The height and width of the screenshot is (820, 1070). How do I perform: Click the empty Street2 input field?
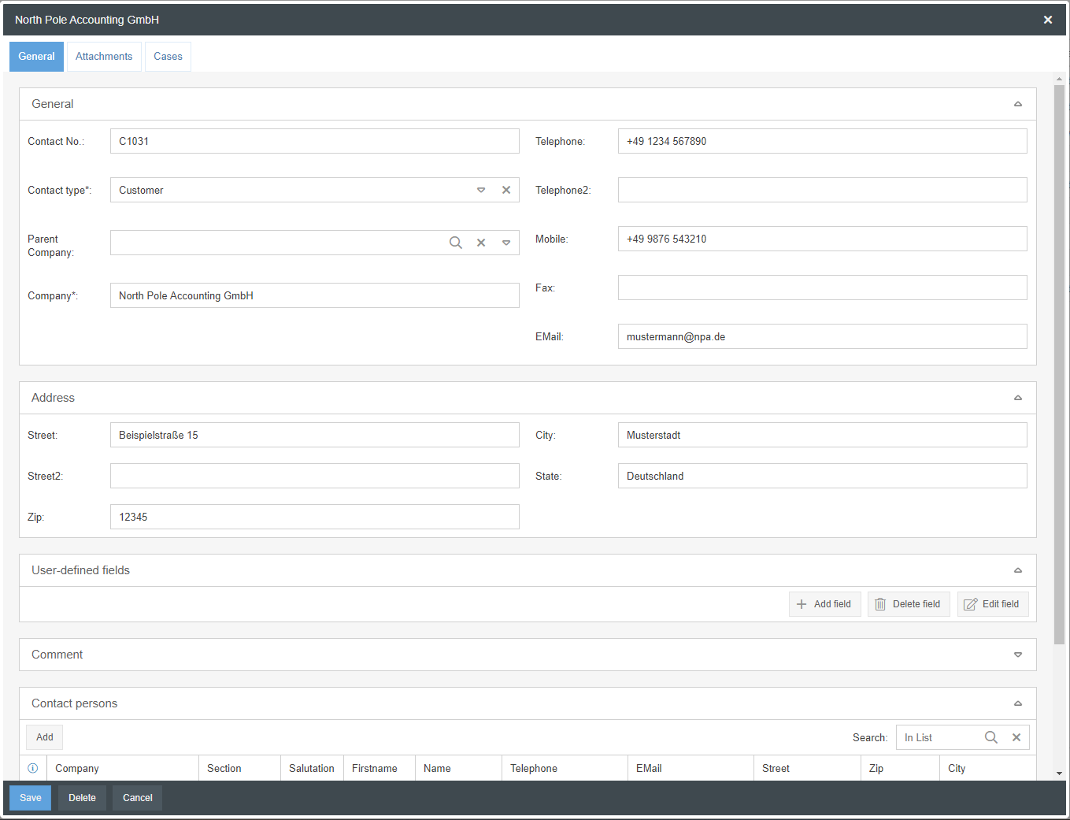coord(315,476)
